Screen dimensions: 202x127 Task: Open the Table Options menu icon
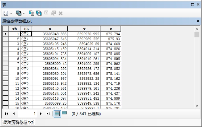click(x=6, y=13)
